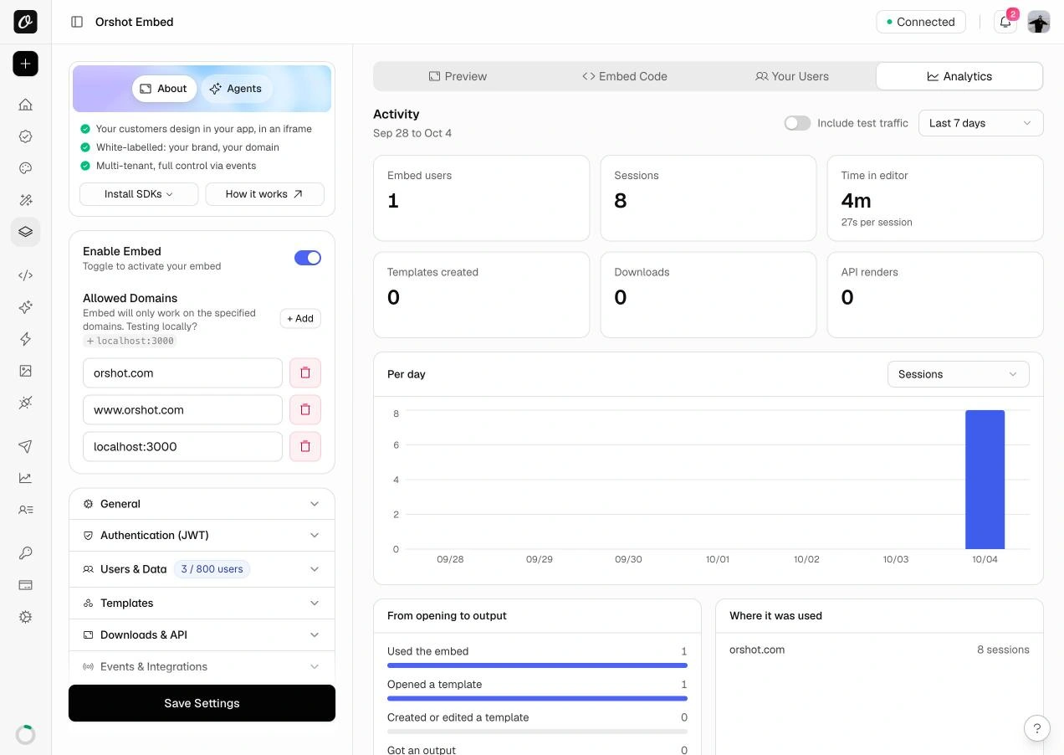
Task: Click the 10/04 blue chart bar
Action: point(985,480)
